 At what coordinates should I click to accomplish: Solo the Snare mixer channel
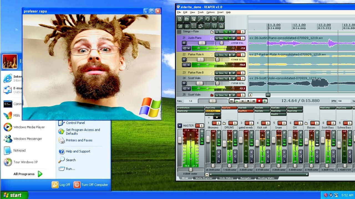pyautogui.click(x=284, y=123)
